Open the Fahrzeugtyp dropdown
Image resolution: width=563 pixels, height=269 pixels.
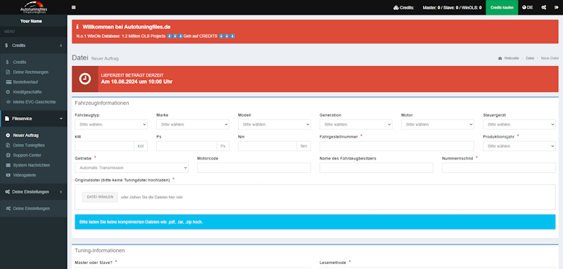pos(111,124)
